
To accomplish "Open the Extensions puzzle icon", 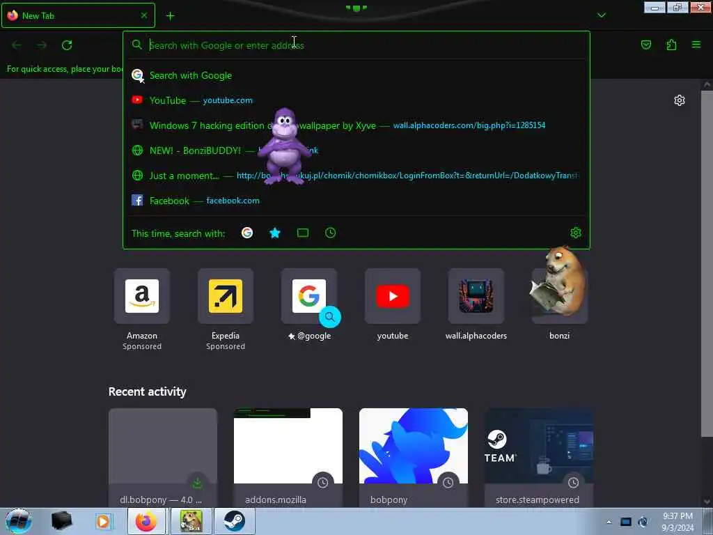I will pos(671,45).
